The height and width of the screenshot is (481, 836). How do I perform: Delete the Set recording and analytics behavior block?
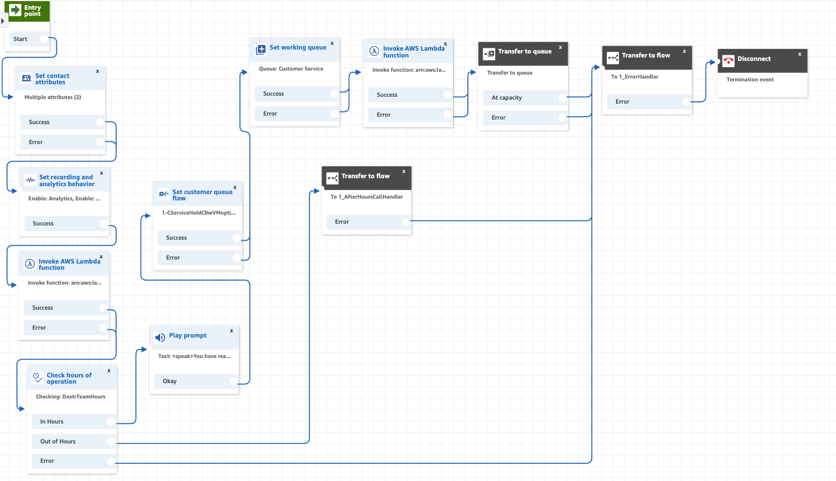(101, 173)
